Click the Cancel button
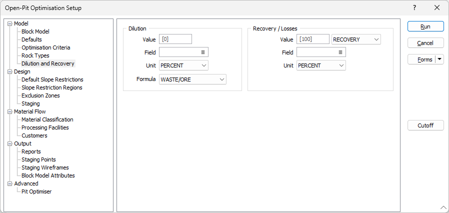 point(425,43)
